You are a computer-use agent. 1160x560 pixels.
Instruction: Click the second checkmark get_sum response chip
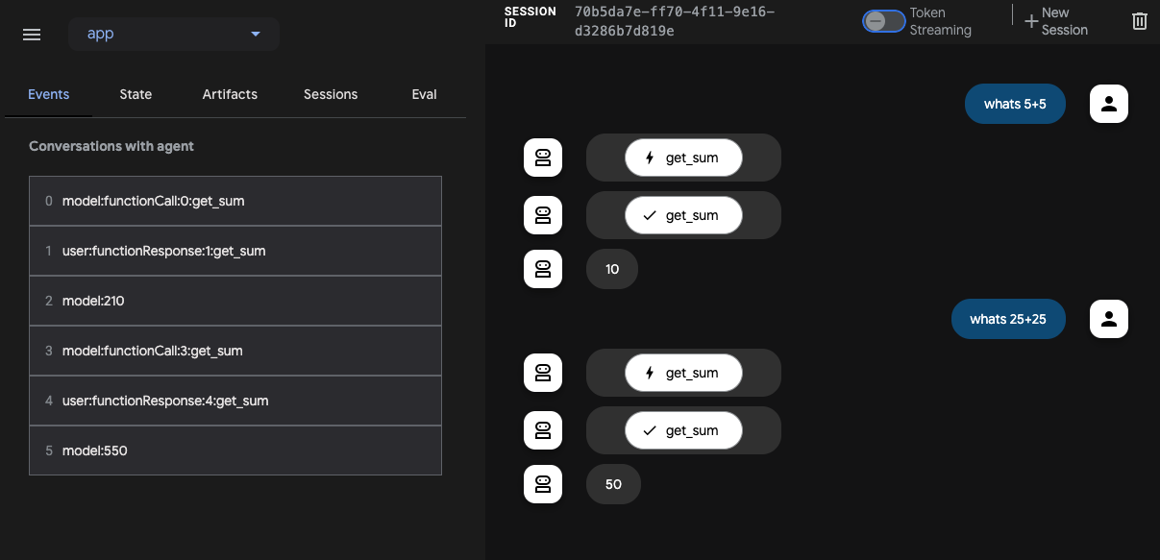683,430
